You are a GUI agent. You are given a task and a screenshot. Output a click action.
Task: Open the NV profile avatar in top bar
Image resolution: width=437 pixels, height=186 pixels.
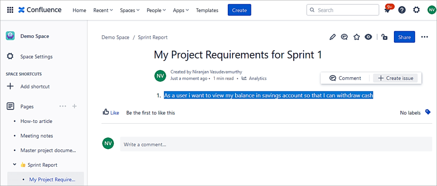click(431, 10)
